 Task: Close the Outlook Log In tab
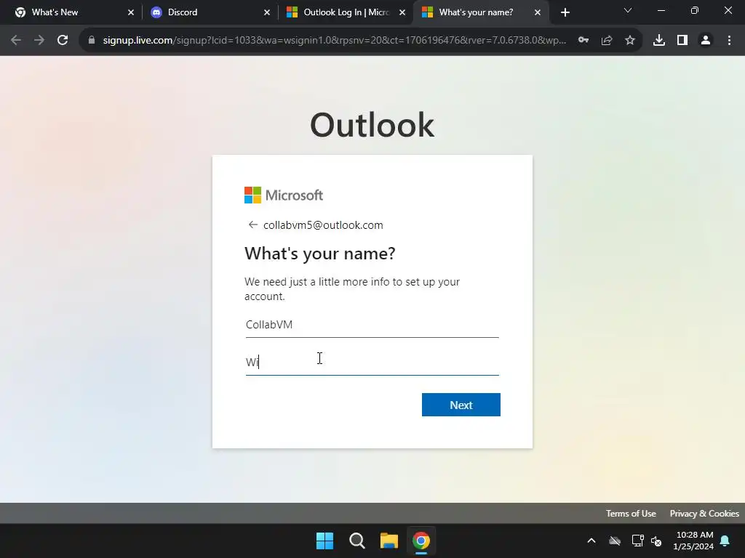pos(402,12)
